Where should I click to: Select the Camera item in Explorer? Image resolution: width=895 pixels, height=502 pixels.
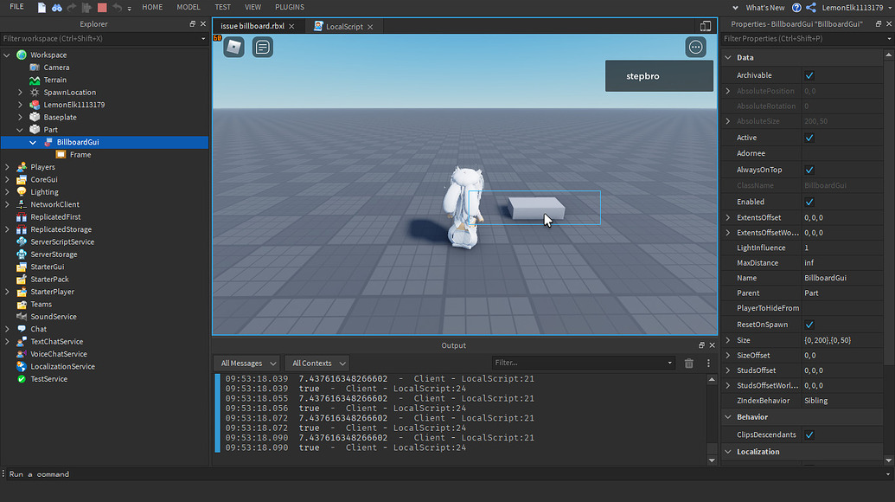[x=56, y=68]
